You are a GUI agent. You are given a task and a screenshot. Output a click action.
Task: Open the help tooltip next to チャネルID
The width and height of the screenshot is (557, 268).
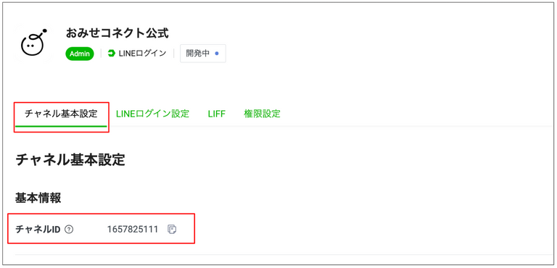click(x=70, y=230)
